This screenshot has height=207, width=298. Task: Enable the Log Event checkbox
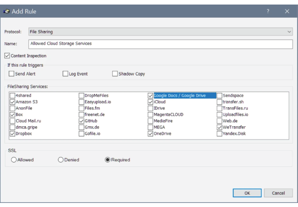pyautogui.click(x=65, y=74)
